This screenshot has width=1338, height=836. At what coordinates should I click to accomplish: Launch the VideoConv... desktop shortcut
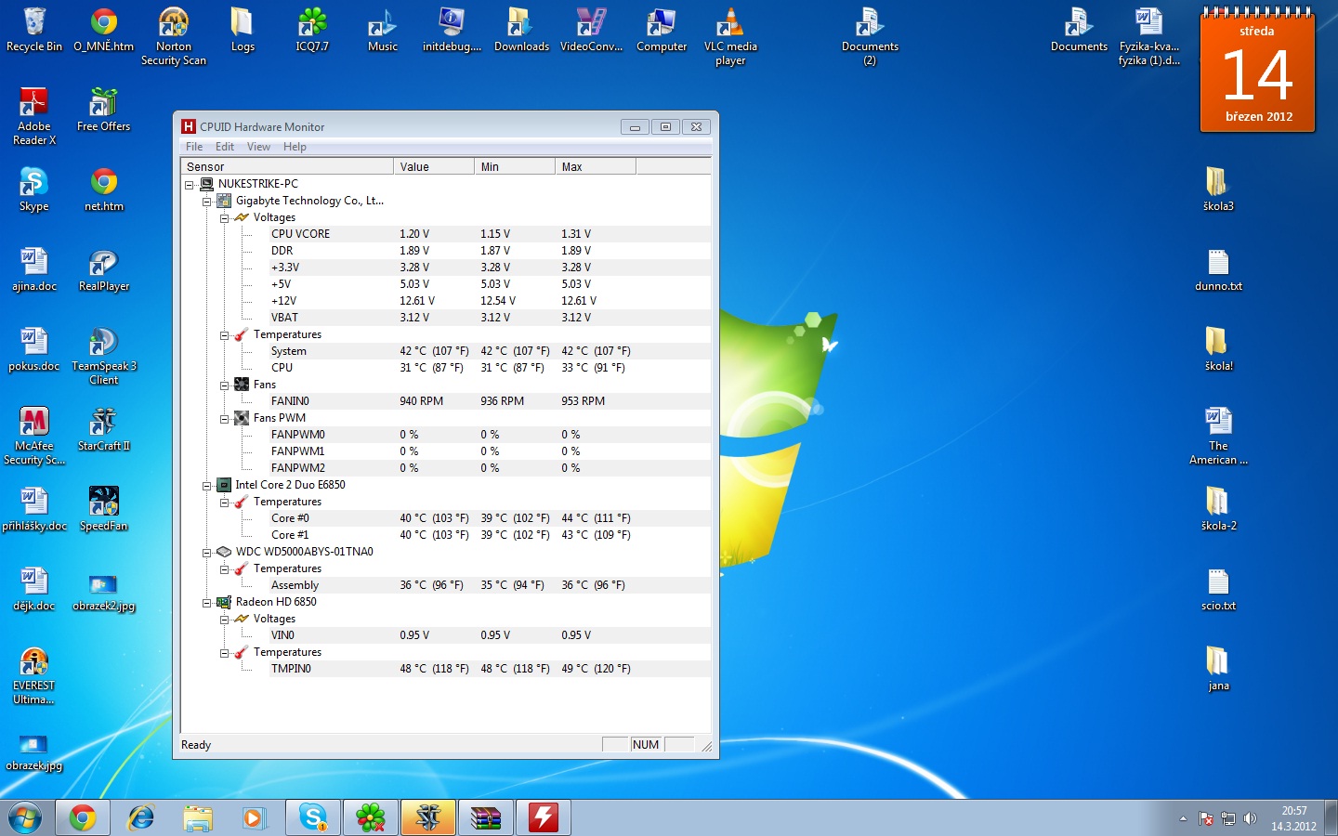tap(591, 30)
